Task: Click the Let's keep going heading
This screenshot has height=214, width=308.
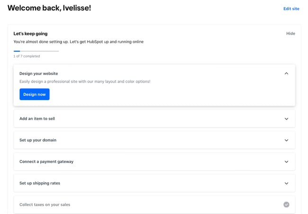Action: click(30, 34)
